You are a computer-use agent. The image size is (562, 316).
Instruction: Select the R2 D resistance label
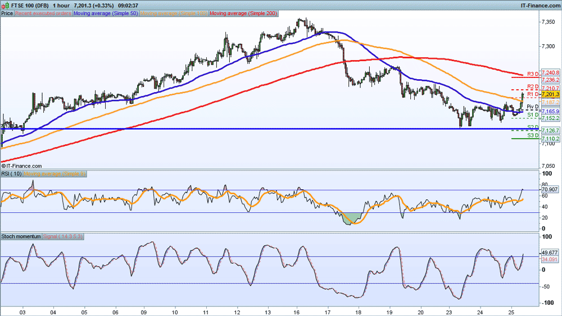tap(533, 86)
